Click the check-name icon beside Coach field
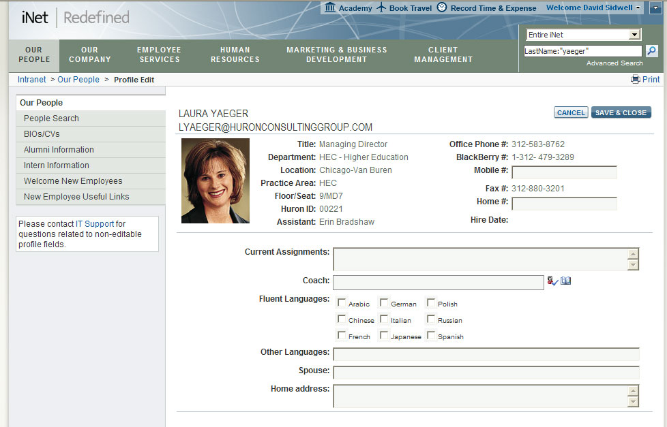This screenshot has height=427, width=667. tap(552, 281)
